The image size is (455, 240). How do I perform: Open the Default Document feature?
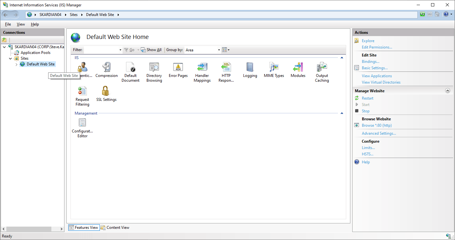pyautogui.click(x=131, y=72)
